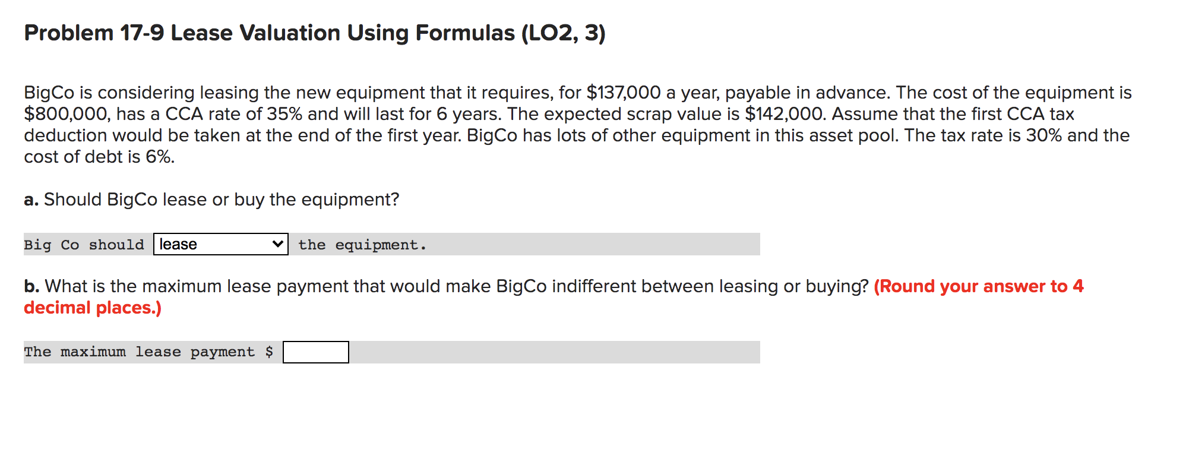Click inside the empty answer field after '$'
Screen dimensions: 1189x468
point(315,352)
